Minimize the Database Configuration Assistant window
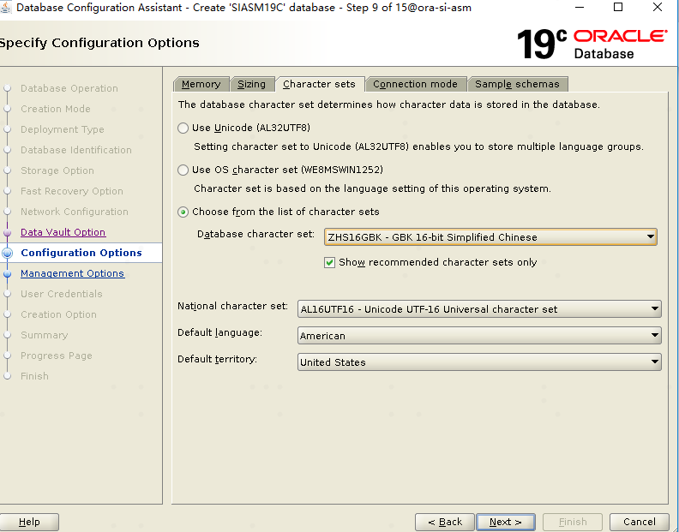 [x=580, y=8]
